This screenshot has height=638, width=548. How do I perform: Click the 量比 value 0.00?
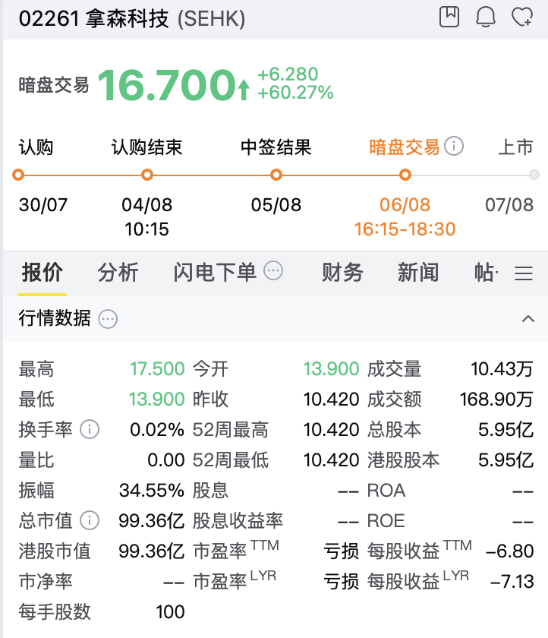coord(166,460)
